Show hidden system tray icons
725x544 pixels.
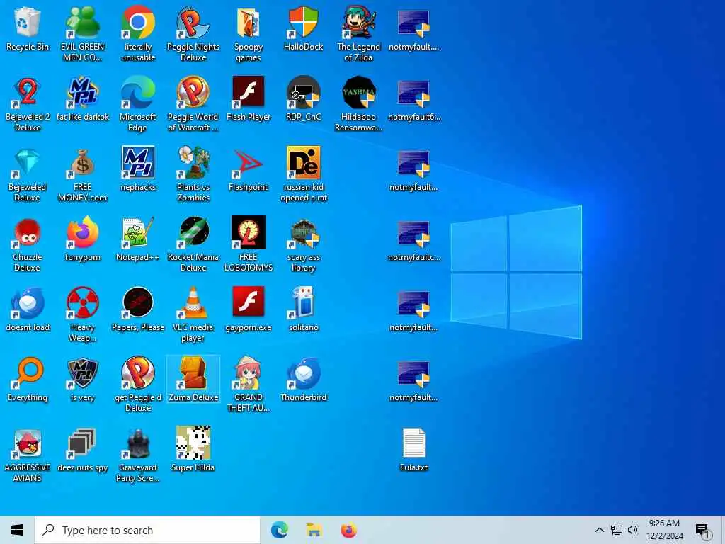click(599, 530)
